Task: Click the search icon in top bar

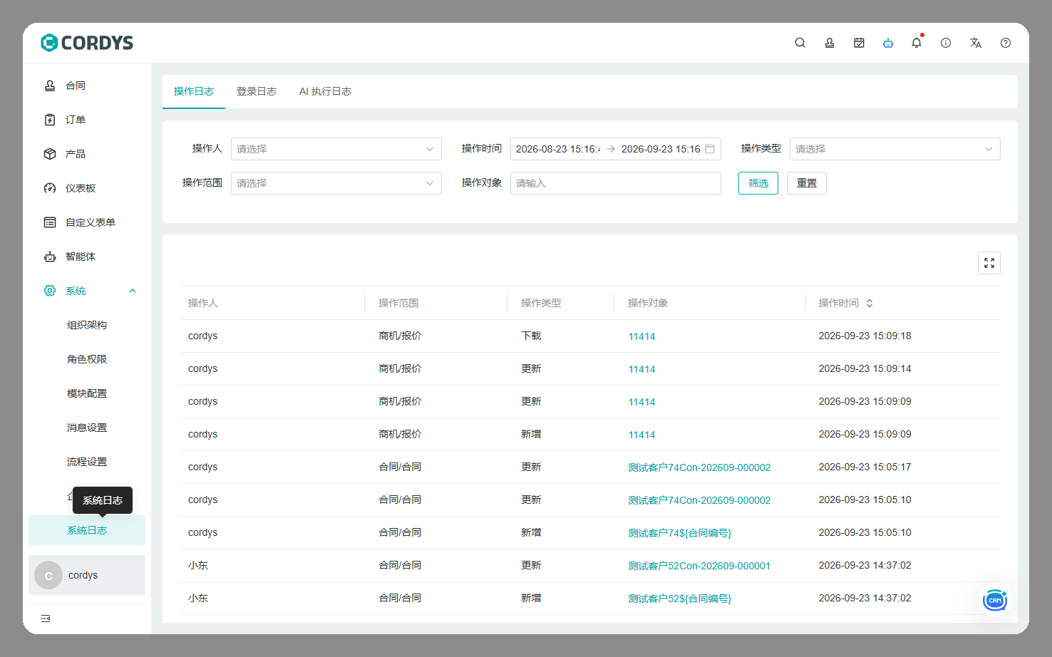Action: [x=800, y=43]
